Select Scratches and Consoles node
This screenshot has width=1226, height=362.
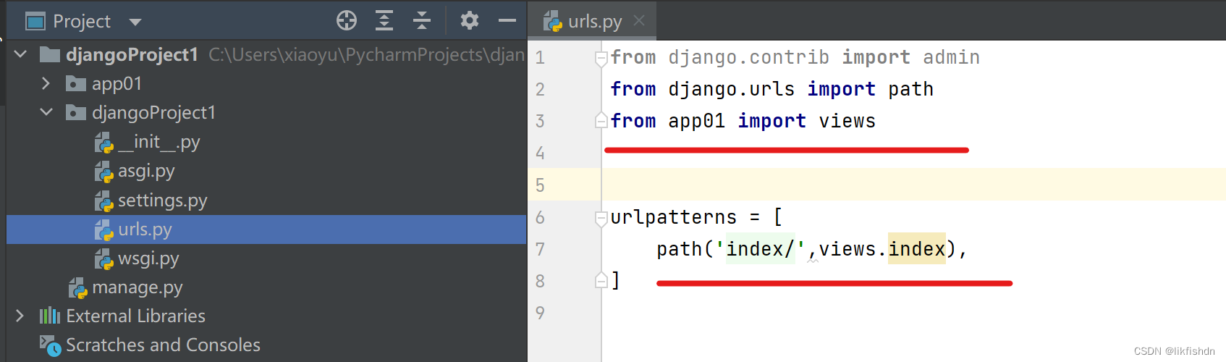click(x=163, y=345)
